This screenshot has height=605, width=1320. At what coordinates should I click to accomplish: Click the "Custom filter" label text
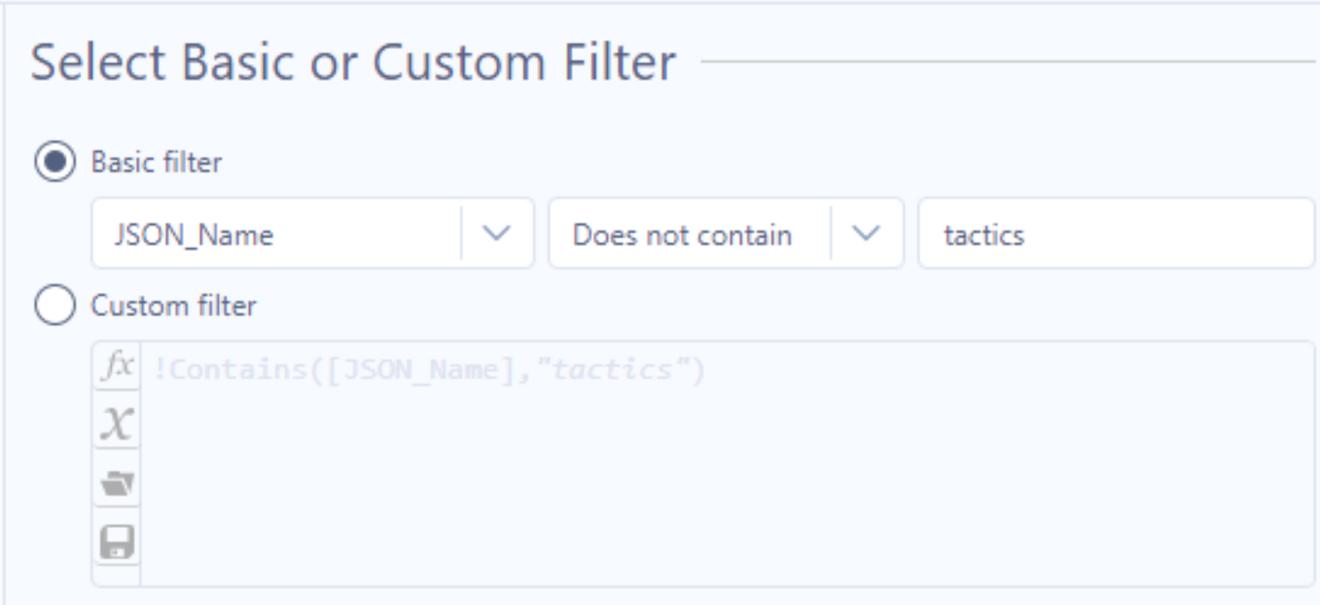pyautogui.click(x=173, y=306)
